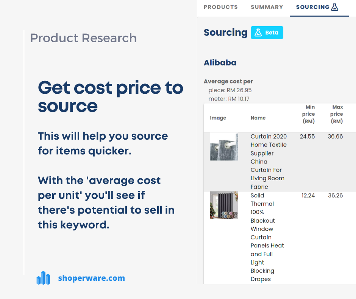Click the 24.55 min price cell
Image resolution: width=356 pixels, height=299 pixels.
[307, 136]
